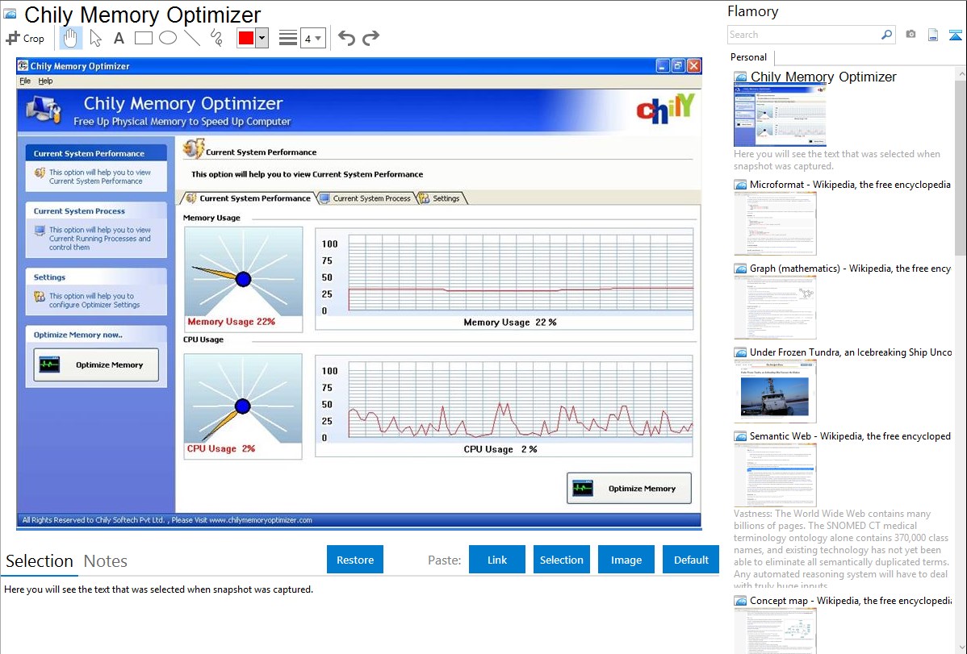Select the straight line tool

pos(192,38)
